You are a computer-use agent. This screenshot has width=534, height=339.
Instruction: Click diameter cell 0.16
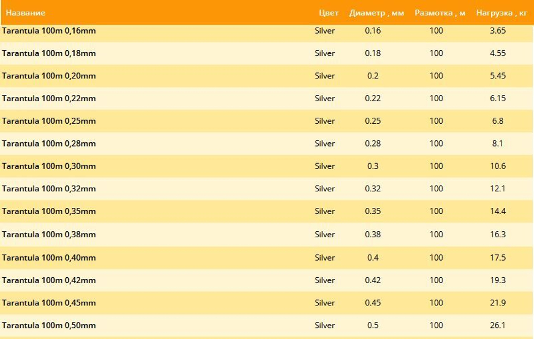click(373, 30)
